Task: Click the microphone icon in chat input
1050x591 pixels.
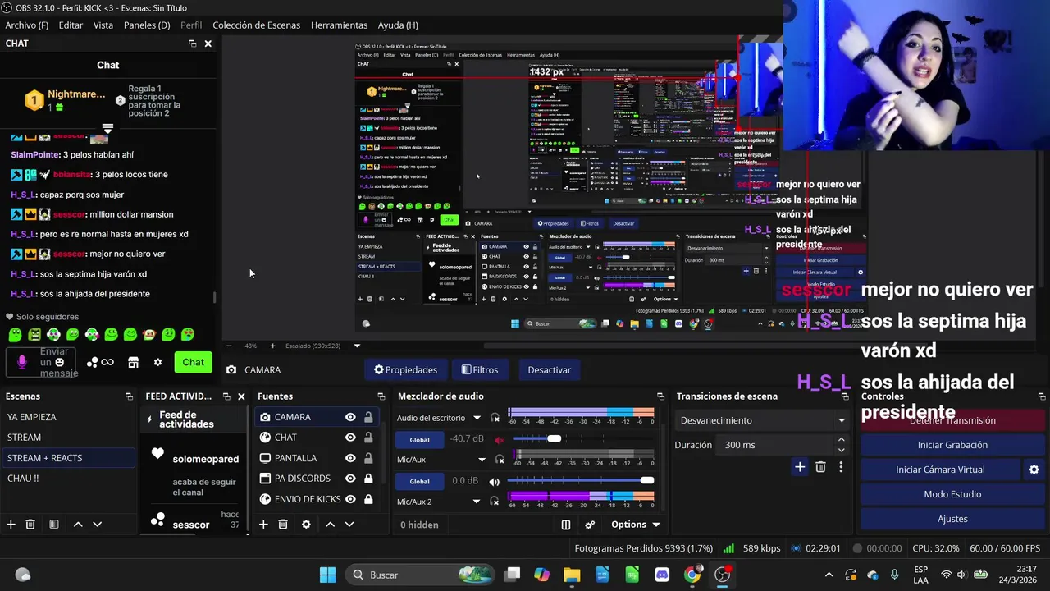Action: [x=22, y=362]
